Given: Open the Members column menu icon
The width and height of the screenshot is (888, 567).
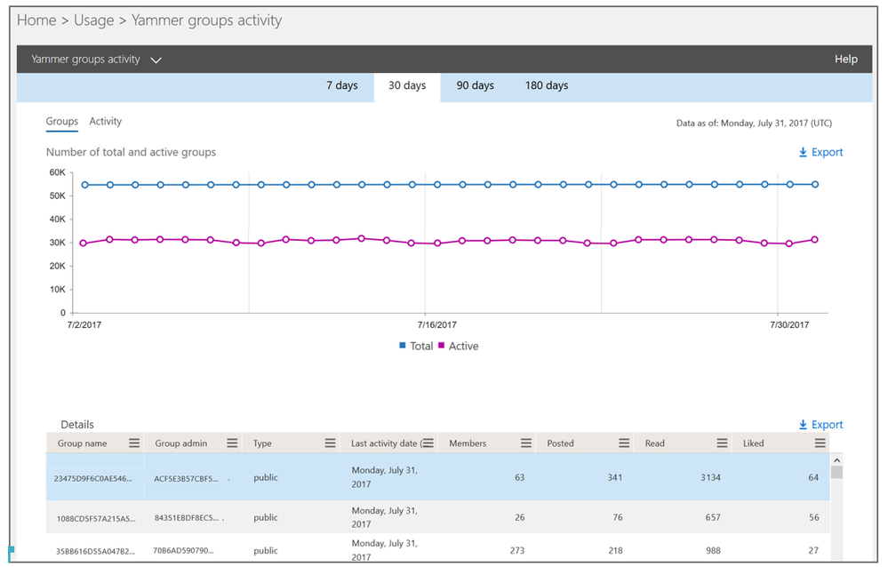Looking at the screenshot, I should (x=526, y=443).
